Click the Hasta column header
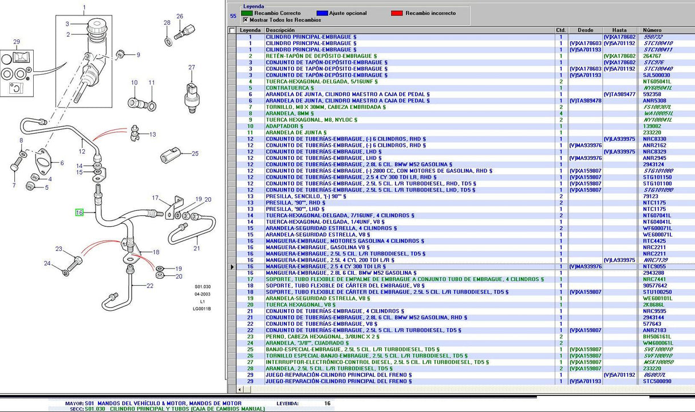This screenshot has height=412, width=695. [x=619, y=30]
